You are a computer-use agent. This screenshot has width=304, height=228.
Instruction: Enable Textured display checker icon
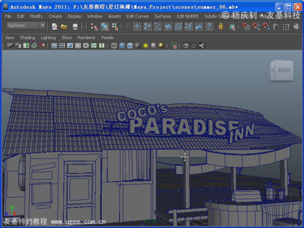coord(137,46)
